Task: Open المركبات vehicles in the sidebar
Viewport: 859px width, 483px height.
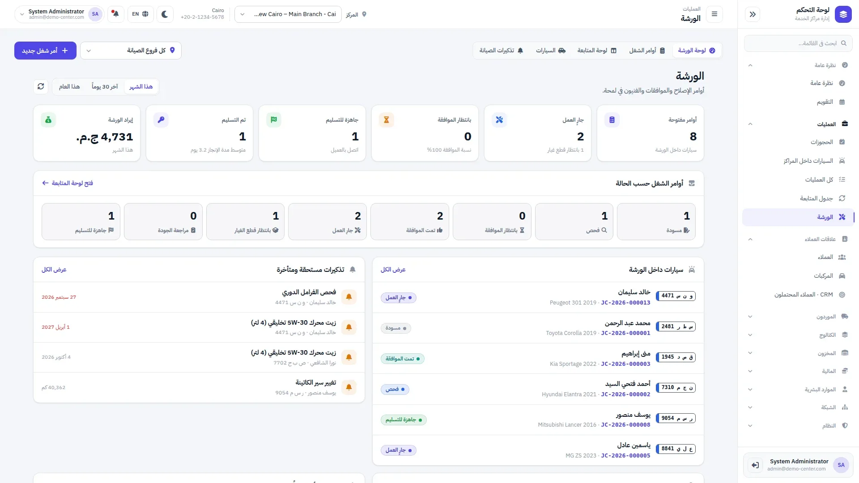Action: tap(799, 276)
